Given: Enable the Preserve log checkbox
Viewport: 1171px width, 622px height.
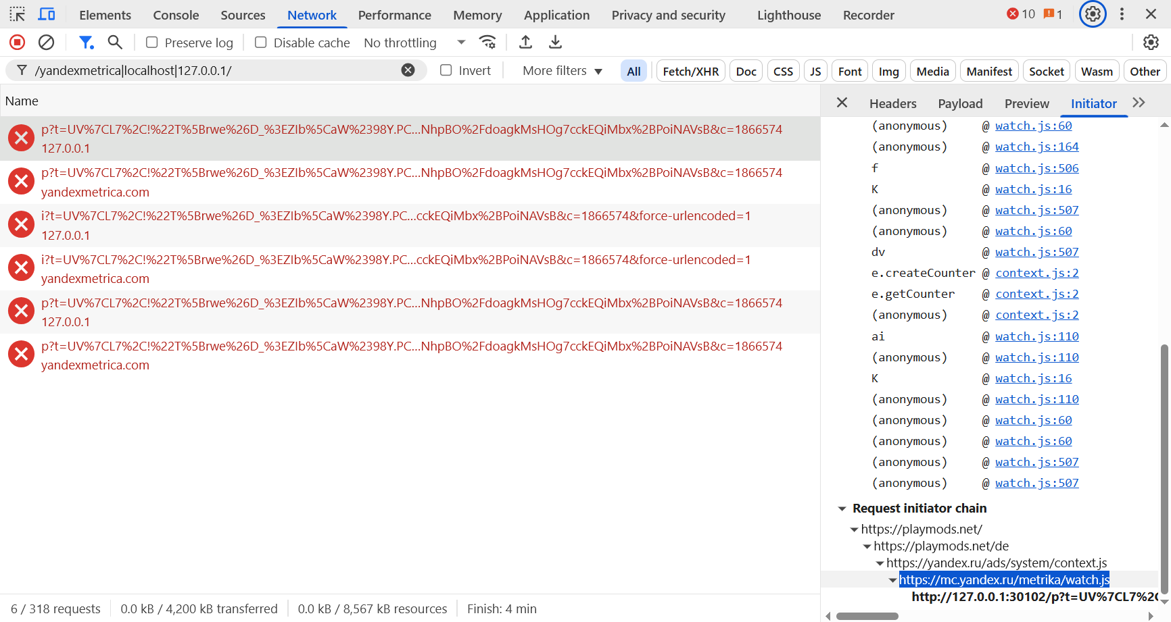Looking at the screenshot, I should pos(151,42).
